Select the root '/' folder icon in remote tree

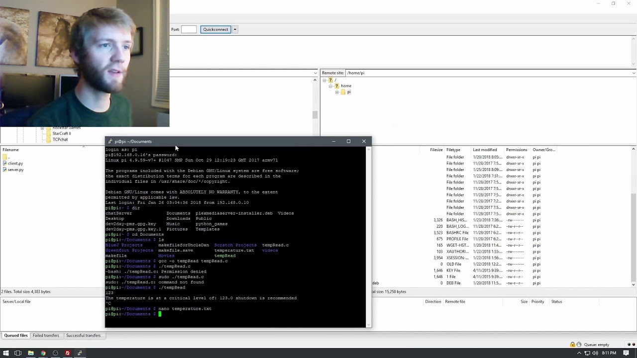330,80
